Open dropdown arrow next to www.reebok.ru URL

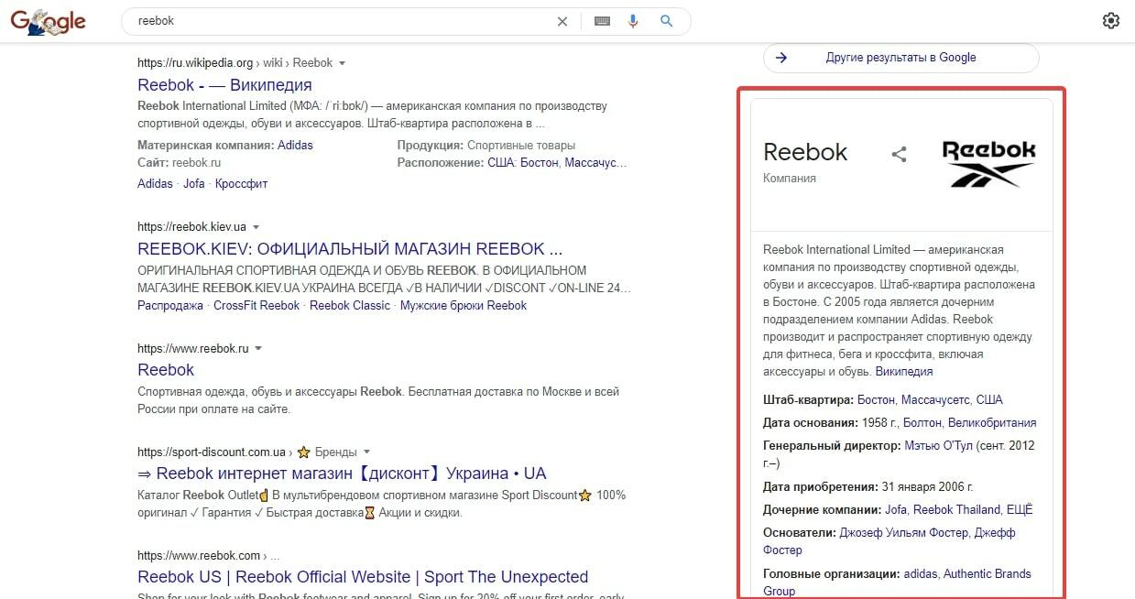258,349
